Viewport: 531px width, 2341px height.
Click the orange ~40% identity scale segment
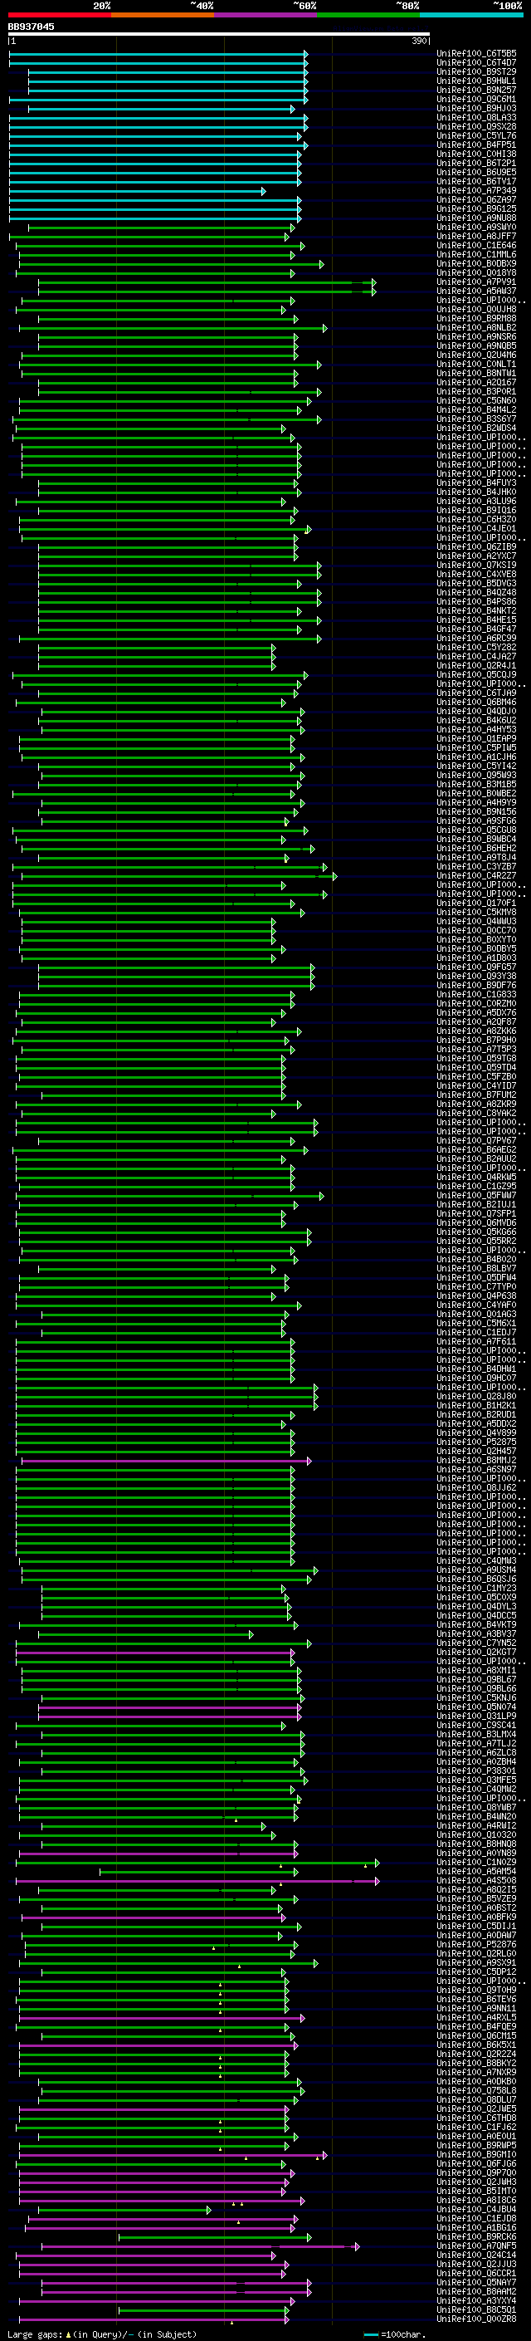pos(163,16)
